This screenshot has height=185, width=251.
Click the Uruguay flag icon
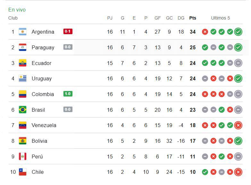tap(22, 78)
